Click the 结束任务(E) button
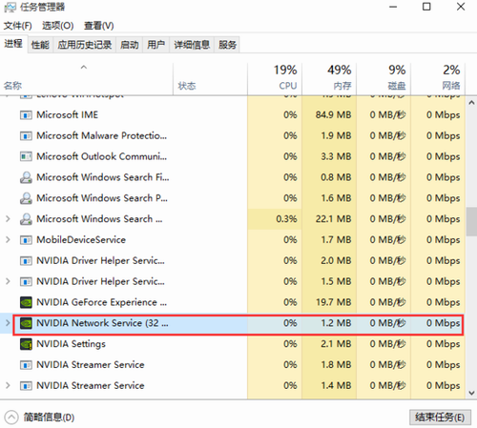The image size is (477, 428). click(440, 417)
